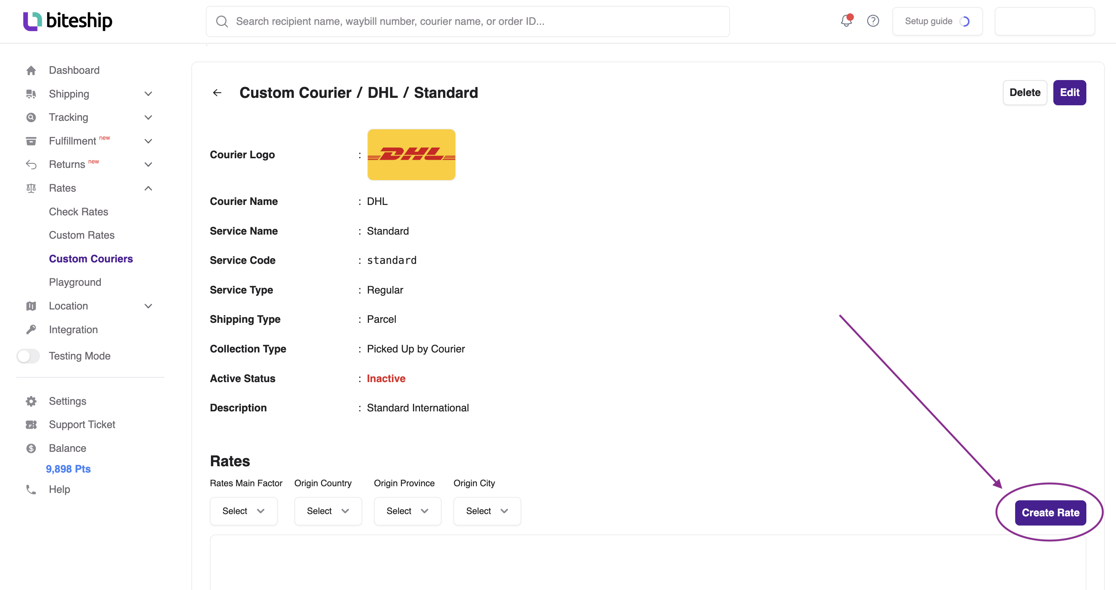Viewport: 1116px width, 590px height.
Task: Open Support Ticket page
Action: pyautogui.click(x=82, y=424)
